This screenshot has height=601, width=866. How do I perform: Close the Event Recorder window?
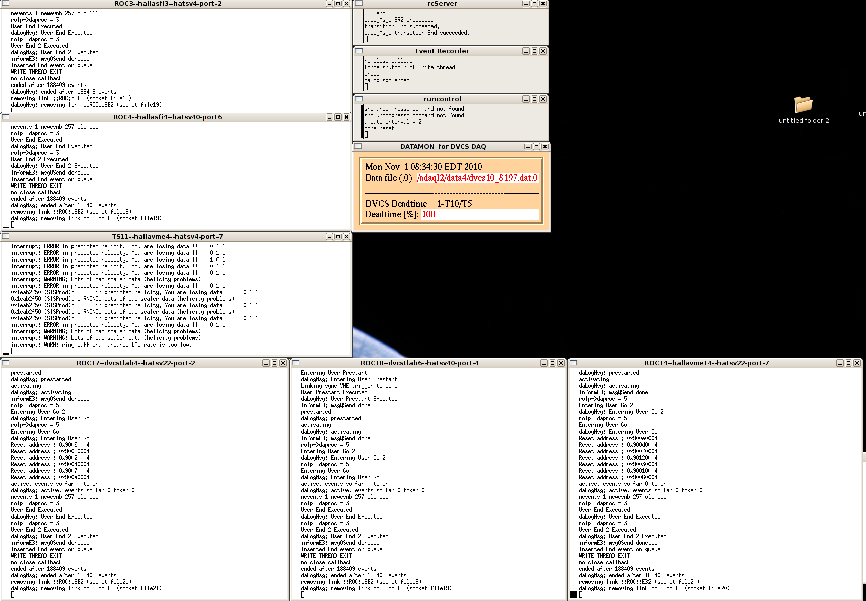point(543,51)
